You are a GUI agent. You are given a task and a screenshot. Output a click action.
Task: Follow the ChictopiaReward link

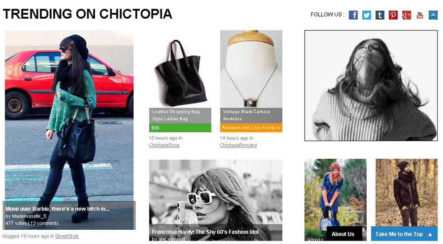point(238,145)
